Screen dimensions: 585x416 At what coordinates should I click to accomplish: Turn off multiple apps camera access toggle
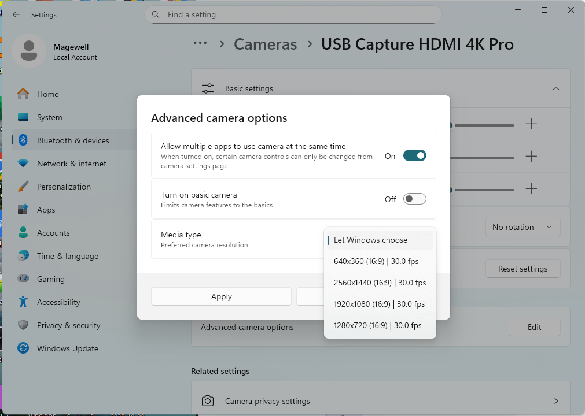pyautogui.click(x=414, y=155)
